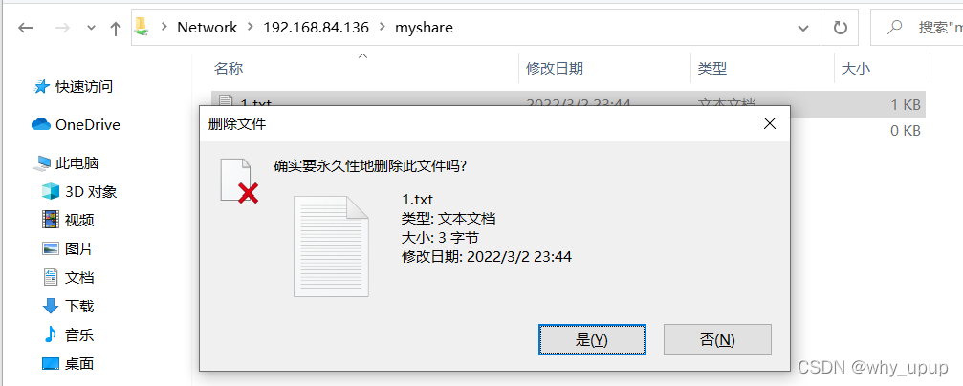This screenshot has height=386, width=963.
Task: Select the OneDrive cloud icon
Action: tap(40, 124)
